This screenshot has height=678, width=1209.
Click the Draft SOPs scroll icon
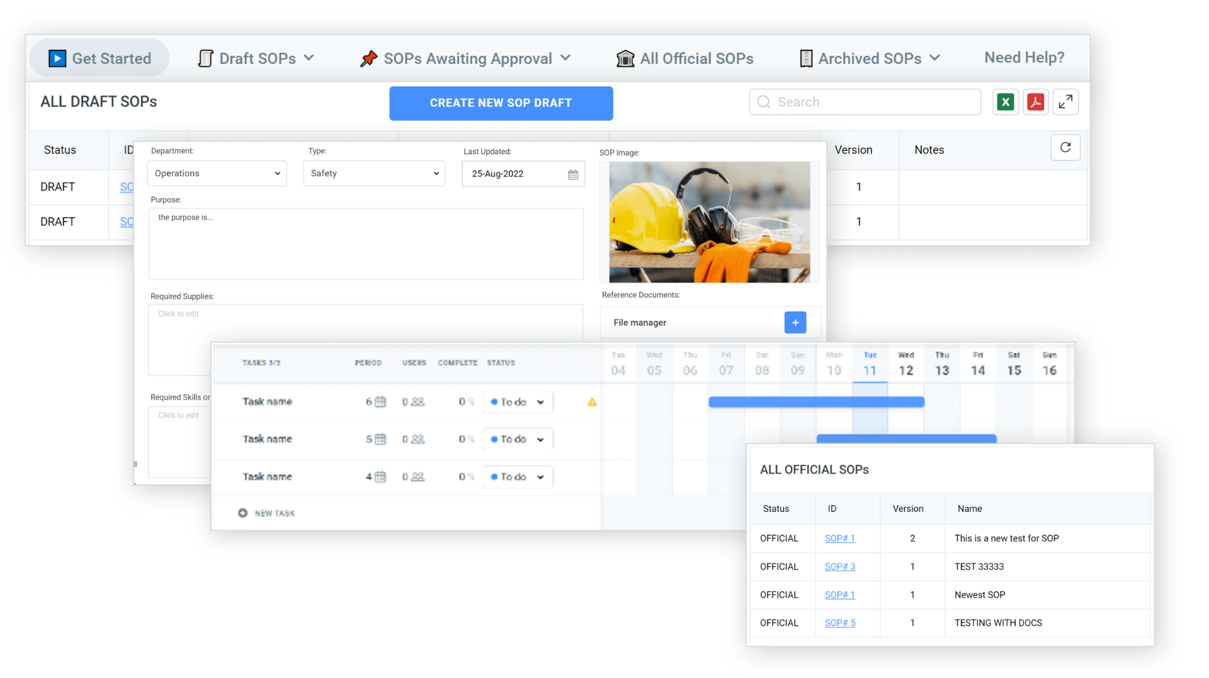click(x=205, y=58)
